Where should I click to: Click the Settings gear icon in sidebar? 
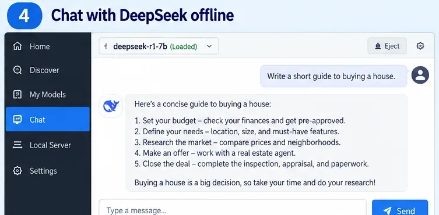click(17, 171)
